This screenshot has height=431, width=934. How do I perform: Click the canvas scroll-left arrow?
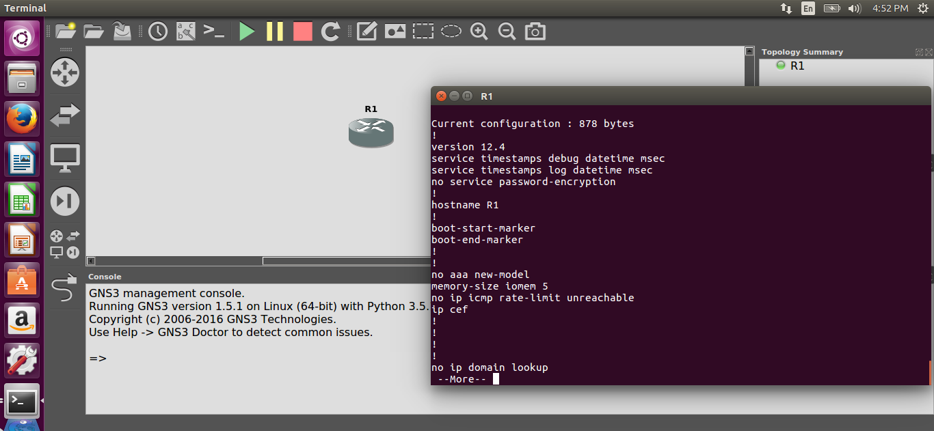pyautogui.click(x=90, y=261)
